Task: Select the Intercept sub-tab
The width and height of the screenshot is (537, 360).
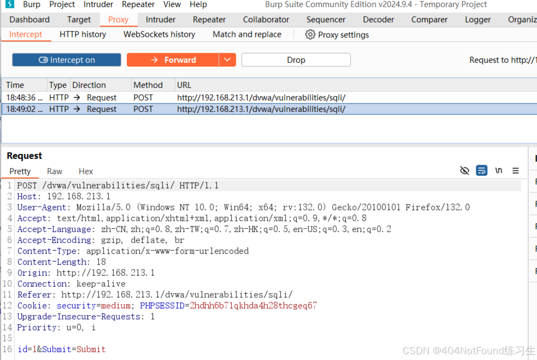Action: pyautogui.click(x=26, y=35)
